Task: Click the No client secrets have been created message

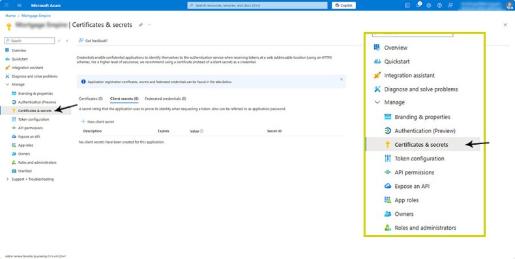Action: [x=121, y=142]
